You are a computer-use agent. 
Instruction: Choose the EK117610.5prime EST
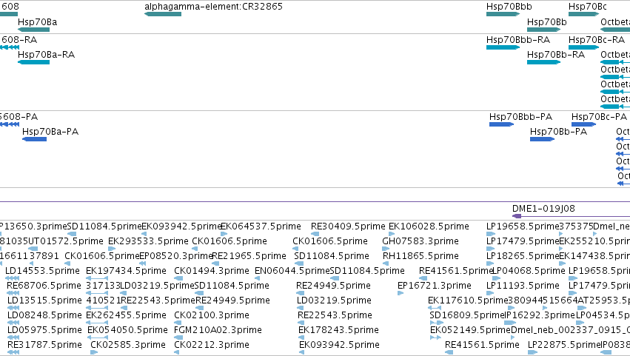coord(435,308)
